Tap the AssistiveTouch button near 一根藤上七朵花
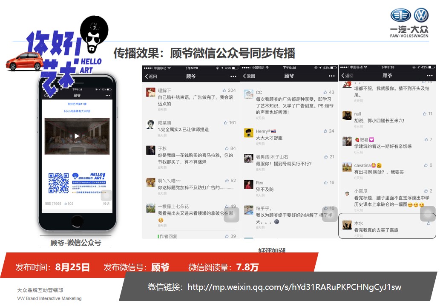 [231, 215]
